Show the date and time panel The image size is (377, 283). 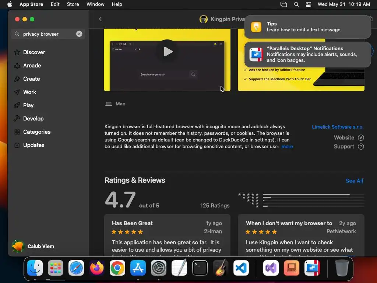[344, 4]
